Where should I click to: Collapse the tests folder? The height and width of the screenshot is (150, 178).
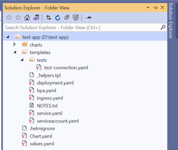pyautogui.click(x=22, y=60)
